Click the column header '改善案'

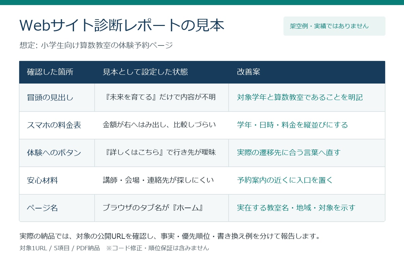coord(307,72)
